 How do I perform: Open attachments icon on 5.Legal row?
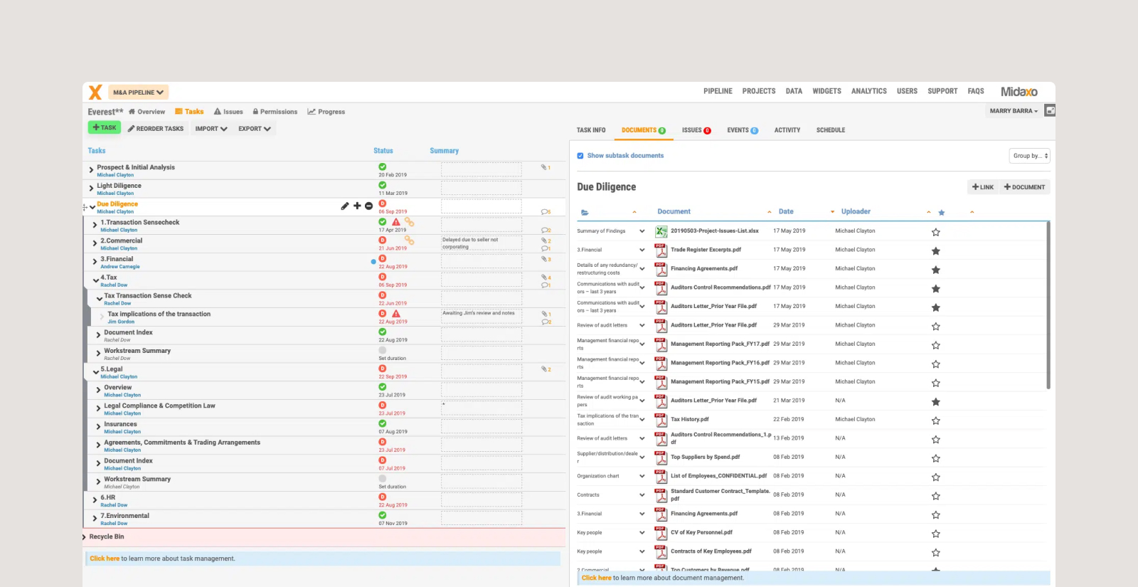(x=546, y=369)
